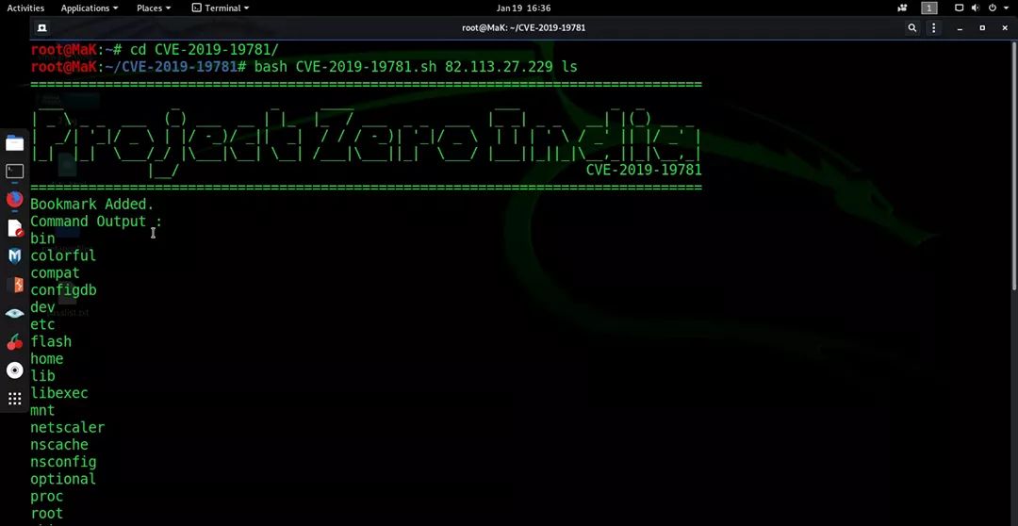Viewport: 1018px width, 526px height.
Task: Maximize the terminal window
Action: (x=982, y=28)
